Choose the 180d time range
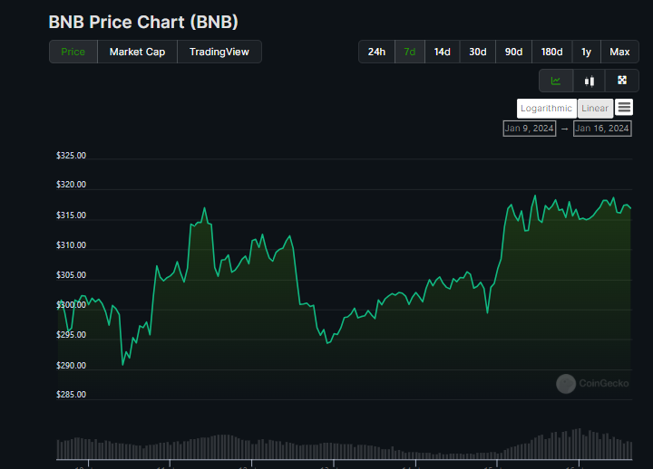This screenshot has width=653, height=469. click(551, 52)
